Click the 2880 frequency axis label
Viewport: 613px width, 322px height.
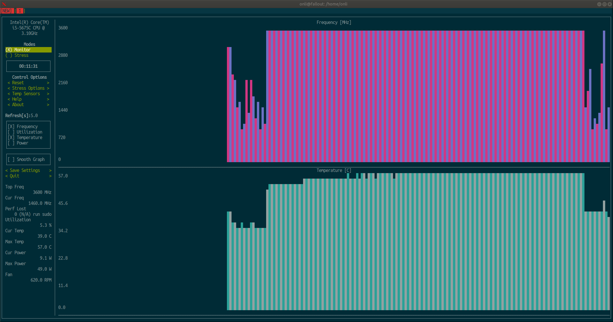[x=63, y=55]
